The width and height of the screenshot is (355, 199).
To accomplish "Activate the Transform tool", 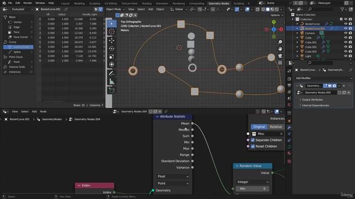I will [111, 64].
